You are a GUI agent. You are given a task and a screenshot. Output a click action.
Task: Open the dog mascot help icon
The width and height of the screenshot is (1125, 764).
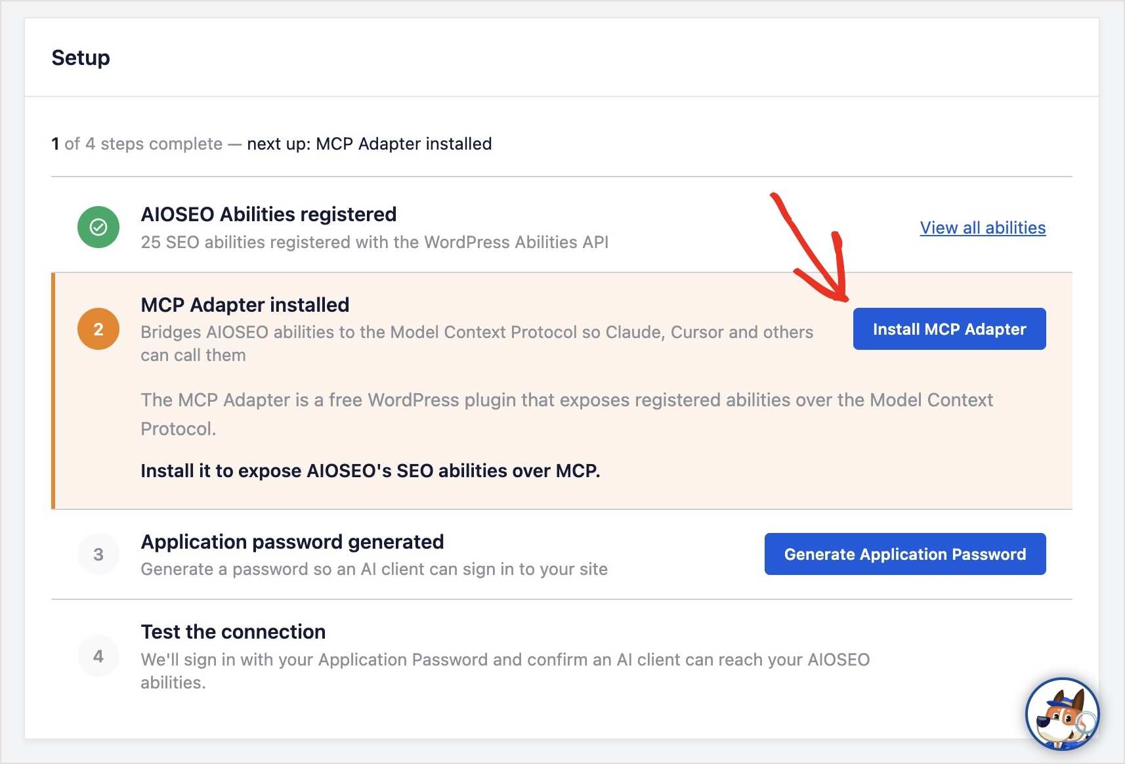(x=1062, y=713)
